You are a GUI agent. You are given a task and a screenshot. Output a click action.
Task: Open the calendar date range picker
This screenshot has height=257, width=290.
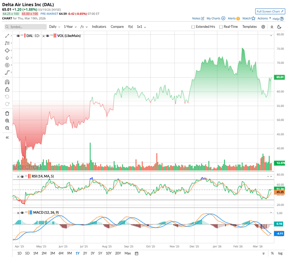click(x=136, y=253)
